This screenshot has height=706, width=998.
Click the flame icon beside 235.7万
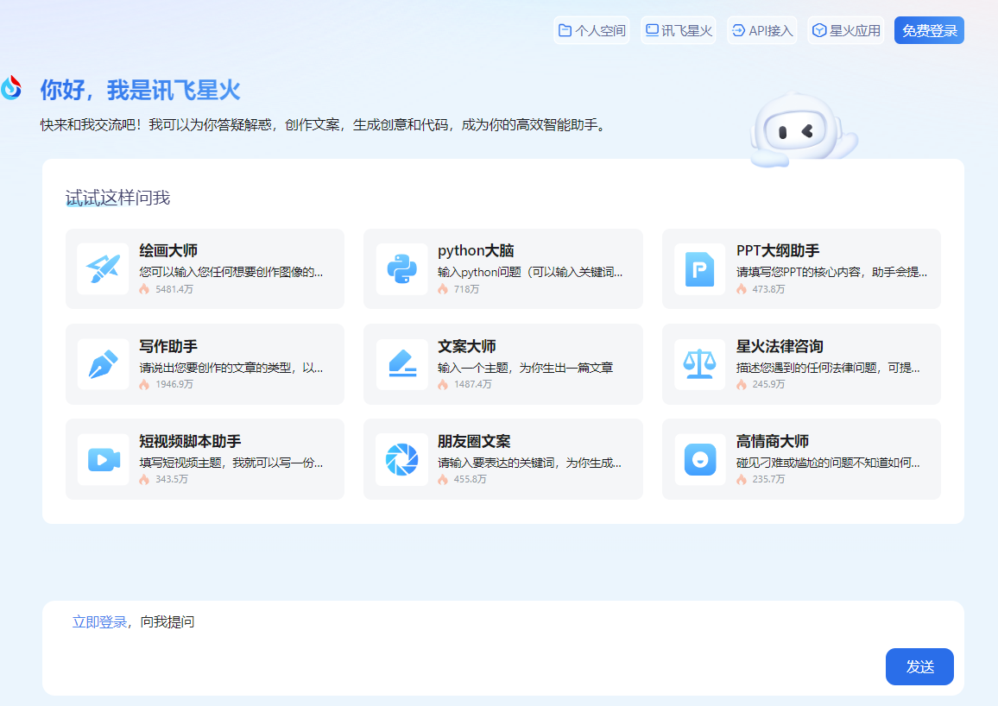click(x=742, y=480)
